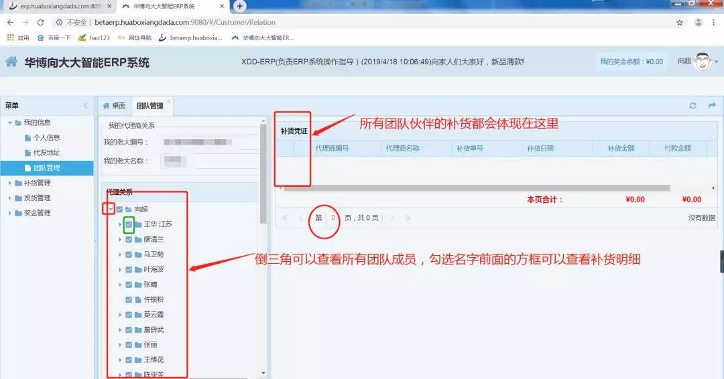The width and height of the screenshot is (724, 379).
Task: Click the vertical scrollbar of the agent panel
Action: tap(263, 173)
